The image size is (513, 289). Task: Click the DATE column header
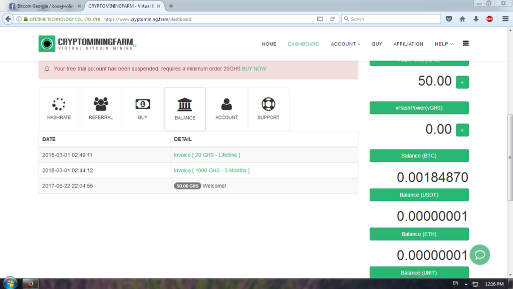pos(49,139)
